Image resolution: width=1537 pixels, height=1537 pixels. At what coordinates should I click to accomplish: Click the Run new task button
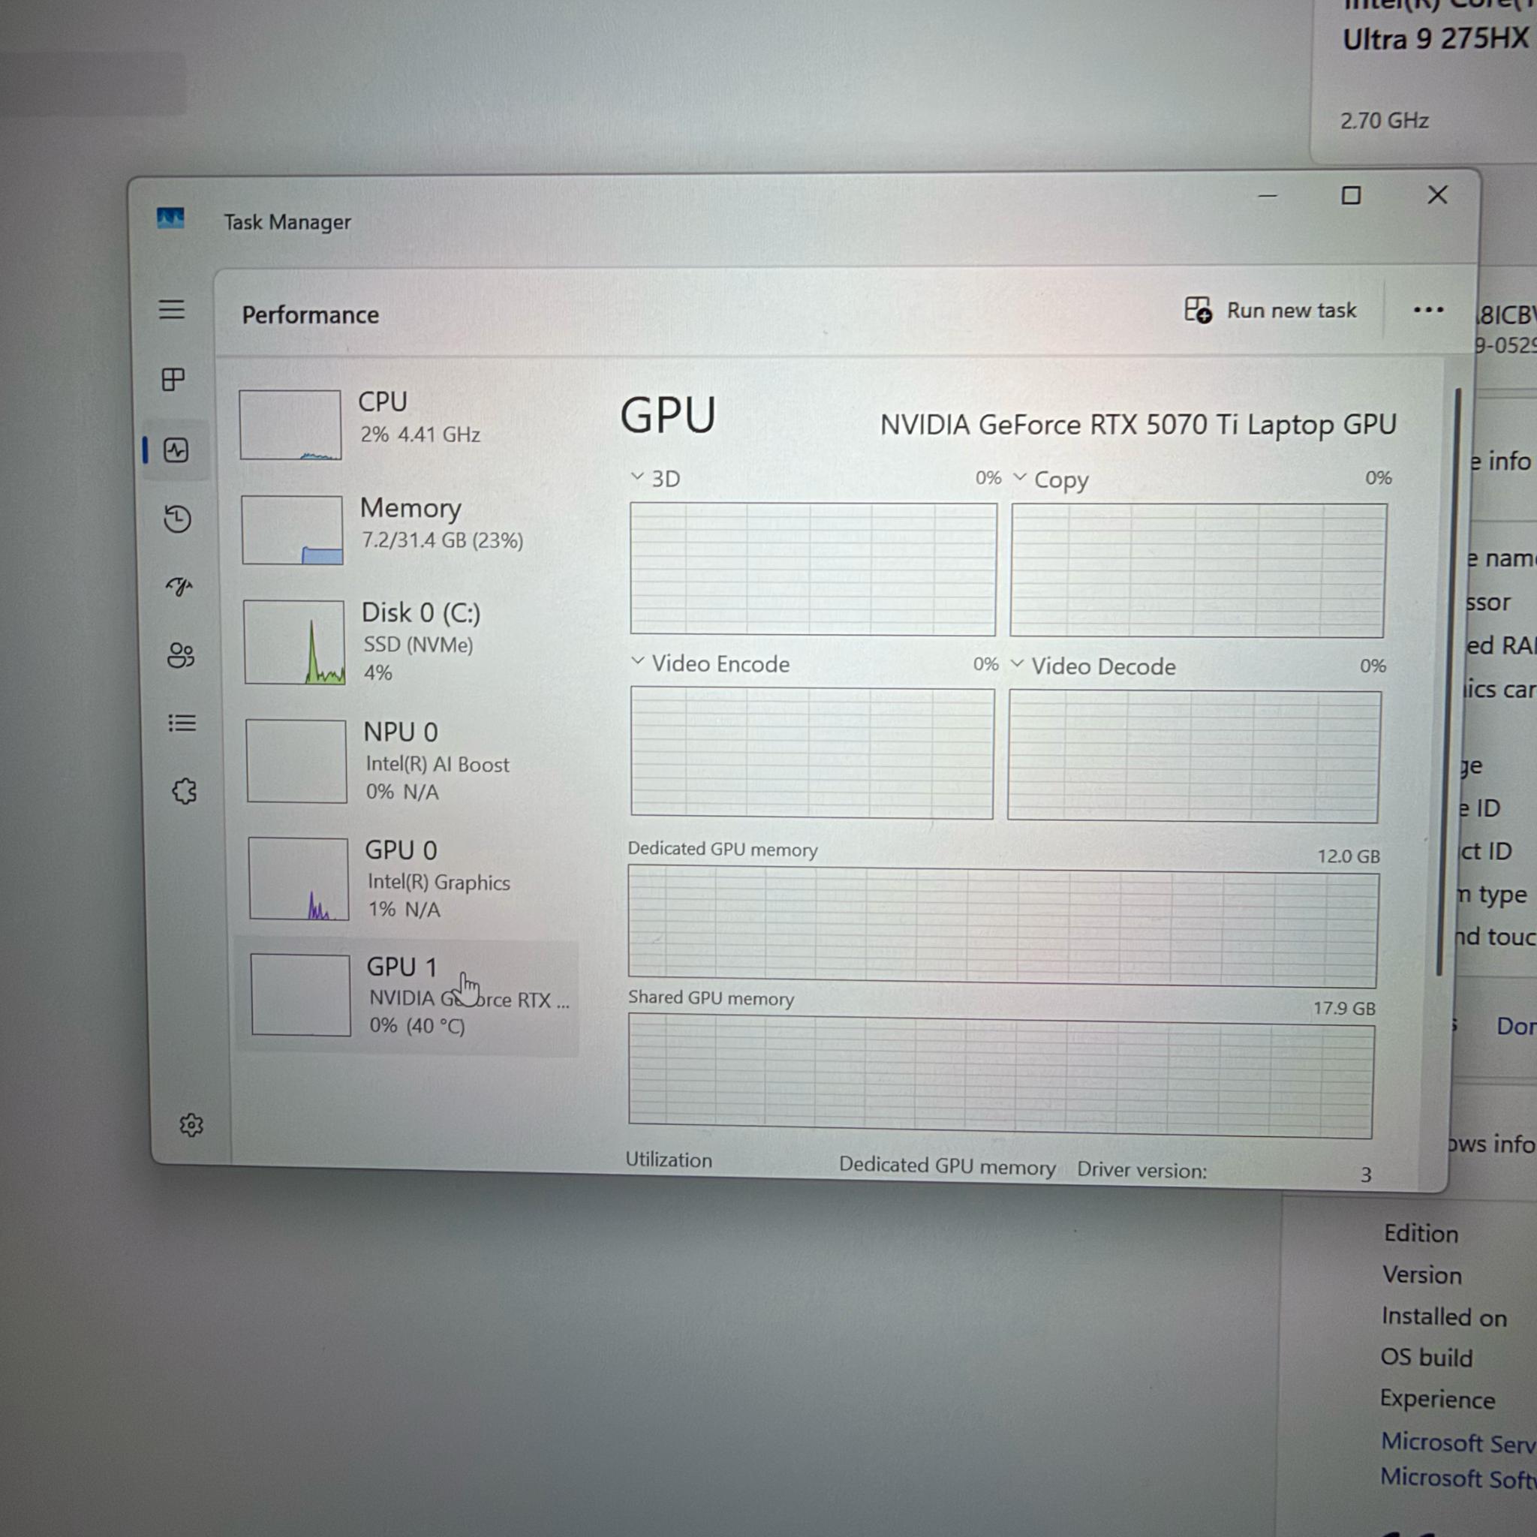[1270, 310]
